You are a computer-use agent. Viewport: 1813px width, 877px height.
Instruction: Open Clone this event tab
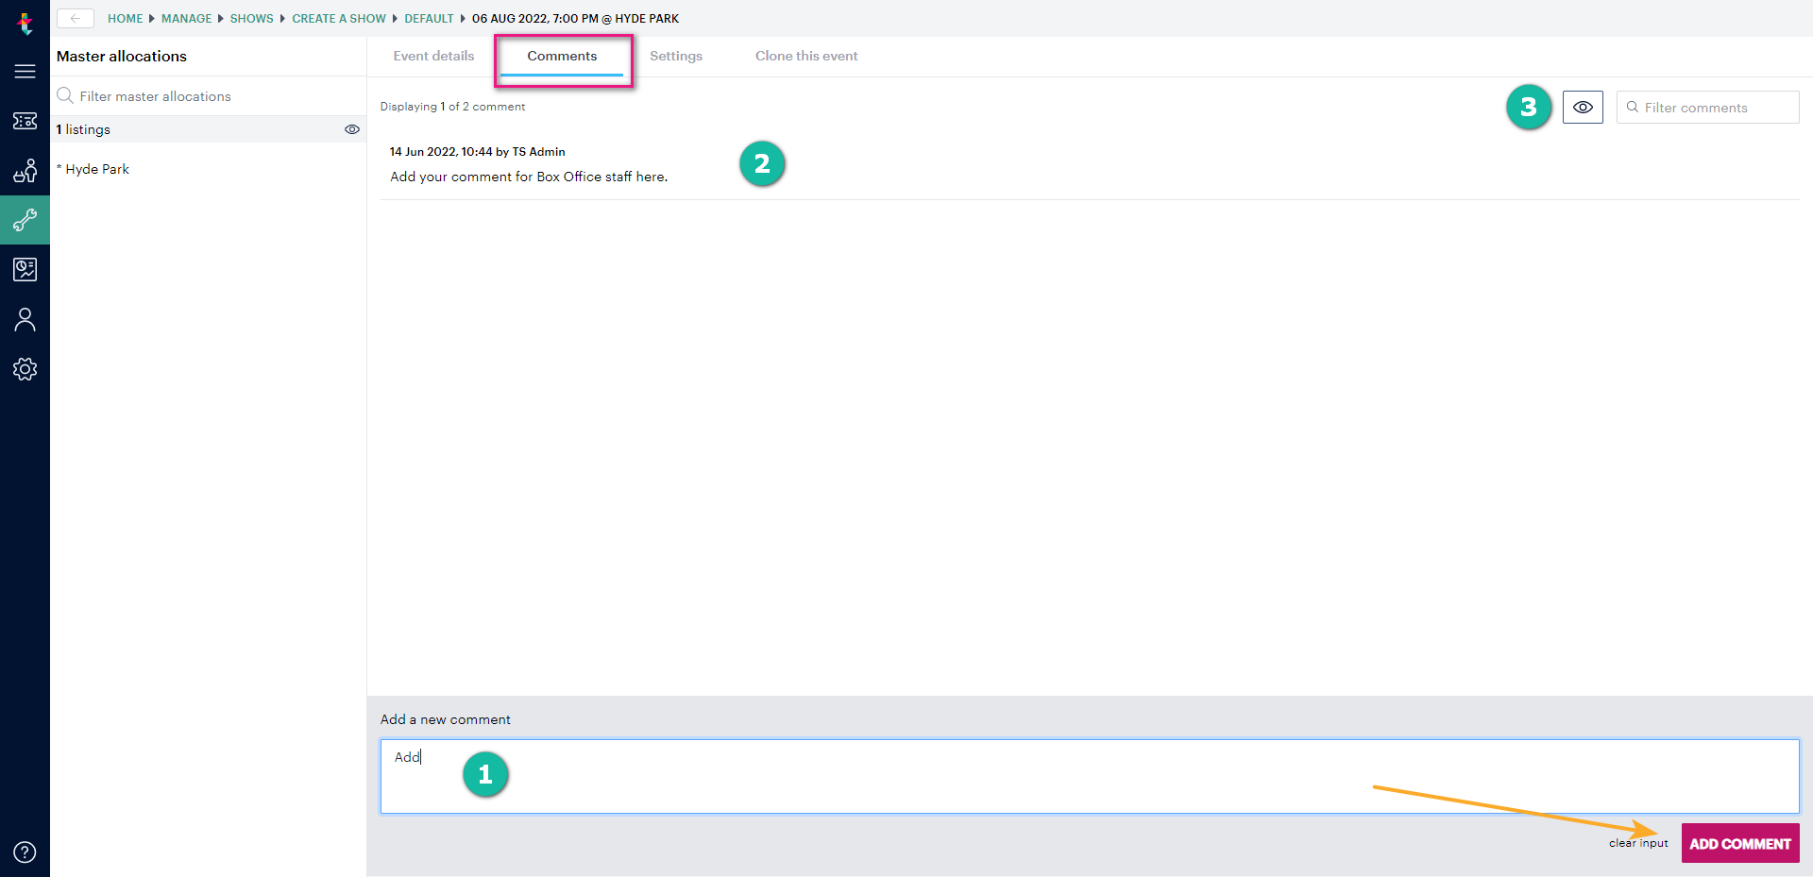pos(806,56)
